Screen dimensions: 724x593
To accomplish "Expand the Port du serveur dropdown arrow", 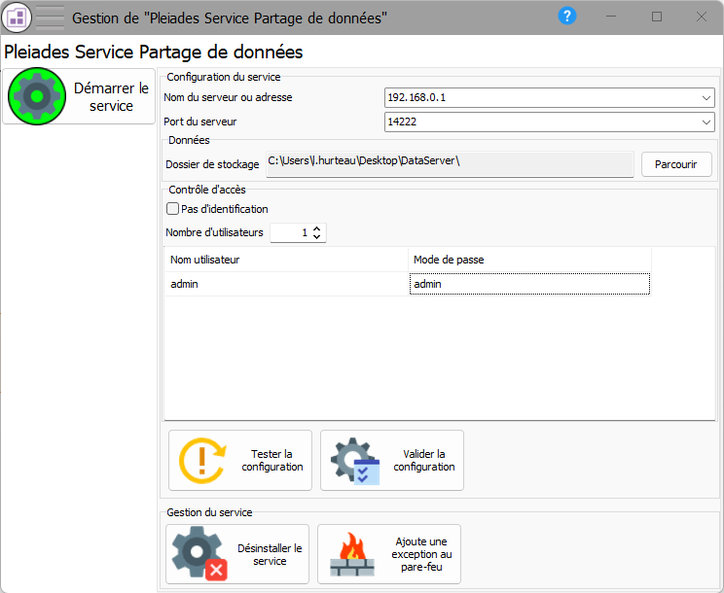I will pos(706,122).
